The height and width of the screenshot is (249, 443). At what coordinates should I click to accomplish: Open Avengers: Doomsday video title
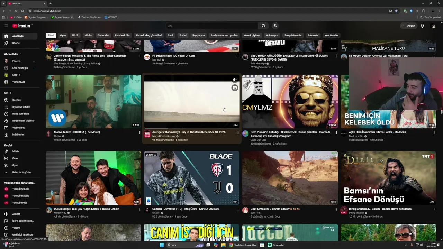[x=189, y=132]
